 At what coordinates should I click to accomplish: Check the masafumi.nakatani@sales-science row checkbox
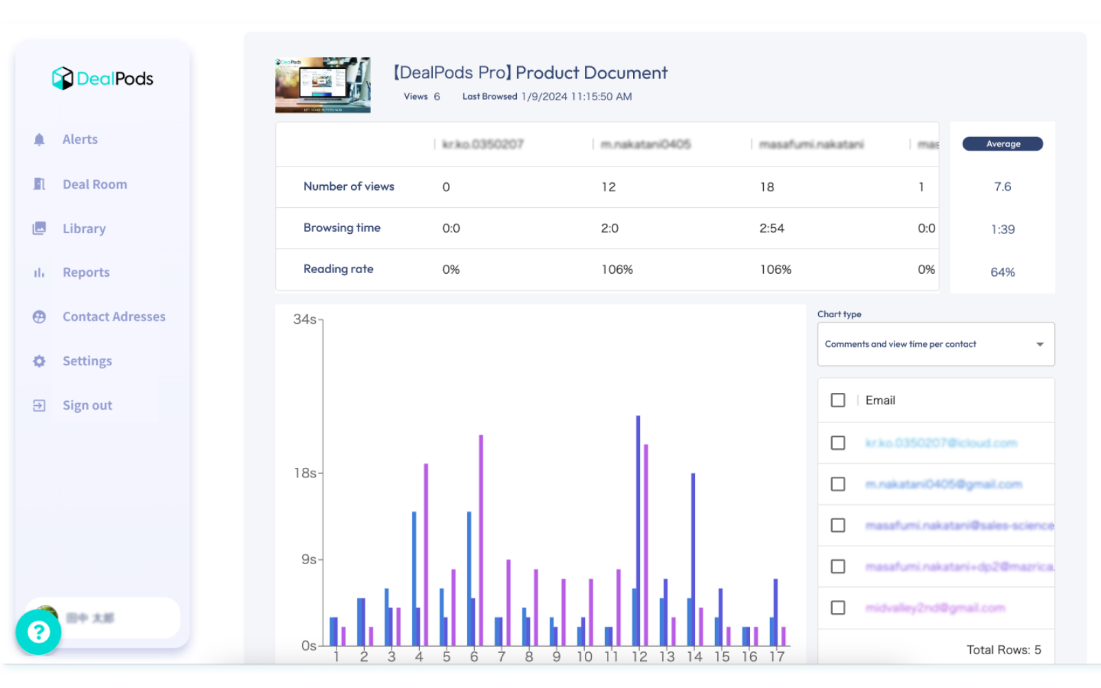point(837,526)
